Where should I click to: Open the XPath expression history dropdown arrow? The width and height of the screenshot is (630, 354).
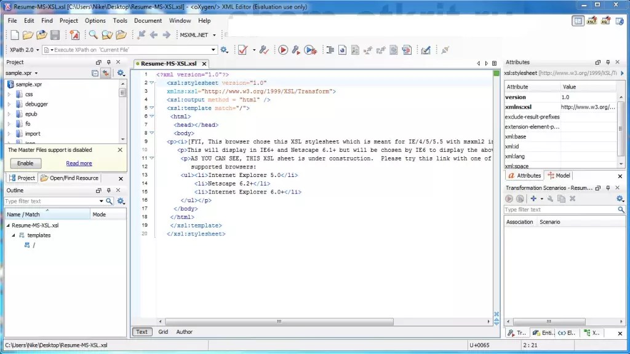pos(213,50)
